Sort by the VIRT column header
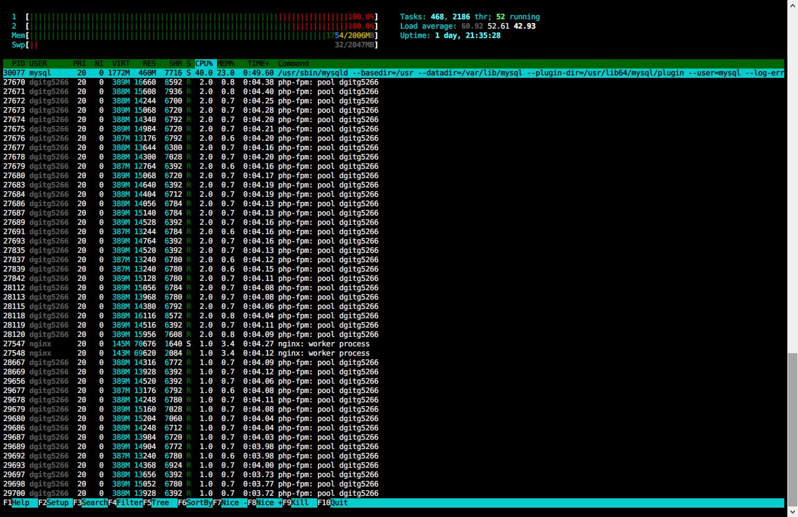This screenshot has height=517, width=798. 121,64
